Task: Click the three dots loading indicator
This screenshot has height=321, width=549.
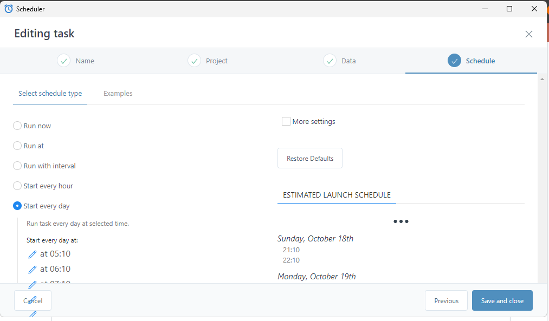Action: point(401,221)
